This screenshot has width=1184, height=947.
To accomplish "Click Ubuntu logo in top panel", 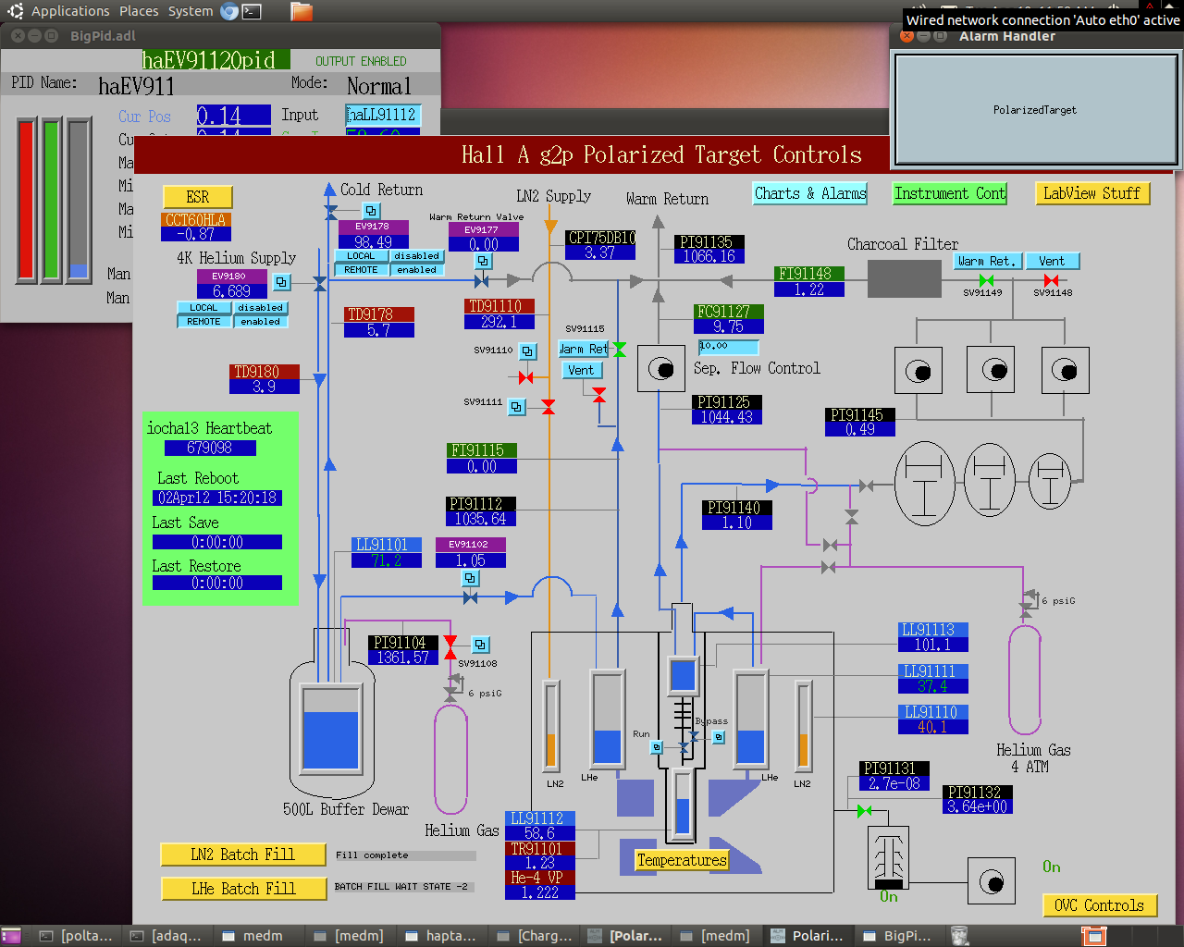I will (15, 11).
